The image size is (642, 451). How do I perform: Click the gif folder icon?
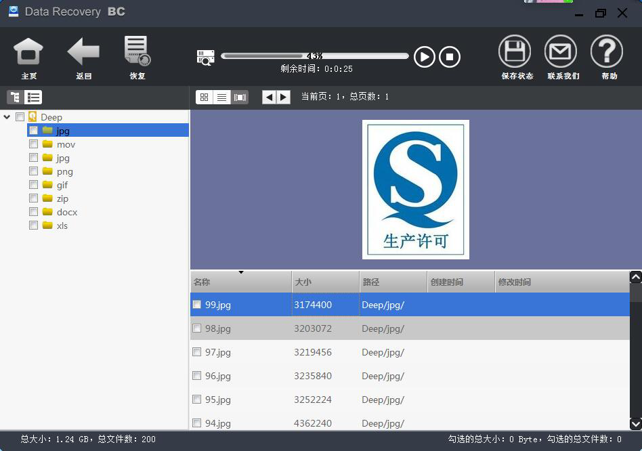click(x=47, y=185)
